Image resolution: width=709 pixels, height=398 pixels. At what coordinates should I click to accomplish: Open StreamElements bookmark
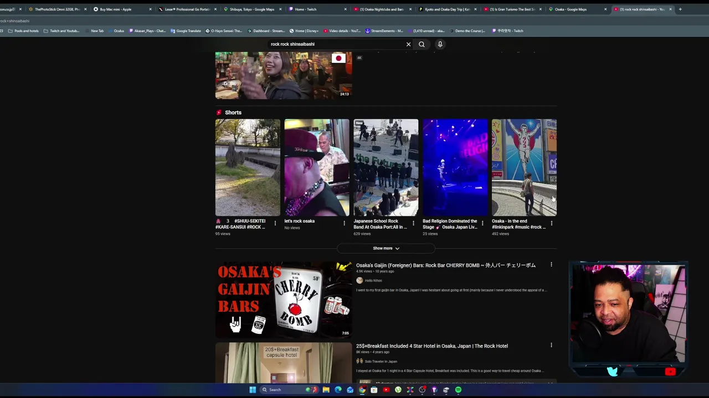[384, 31]
